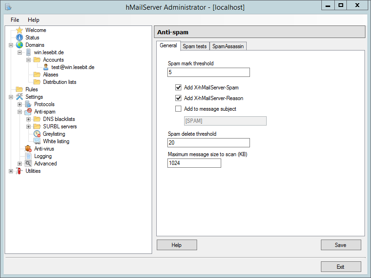371x278 pixels.
Task: Open the File menu
Action: coord(15,20)
